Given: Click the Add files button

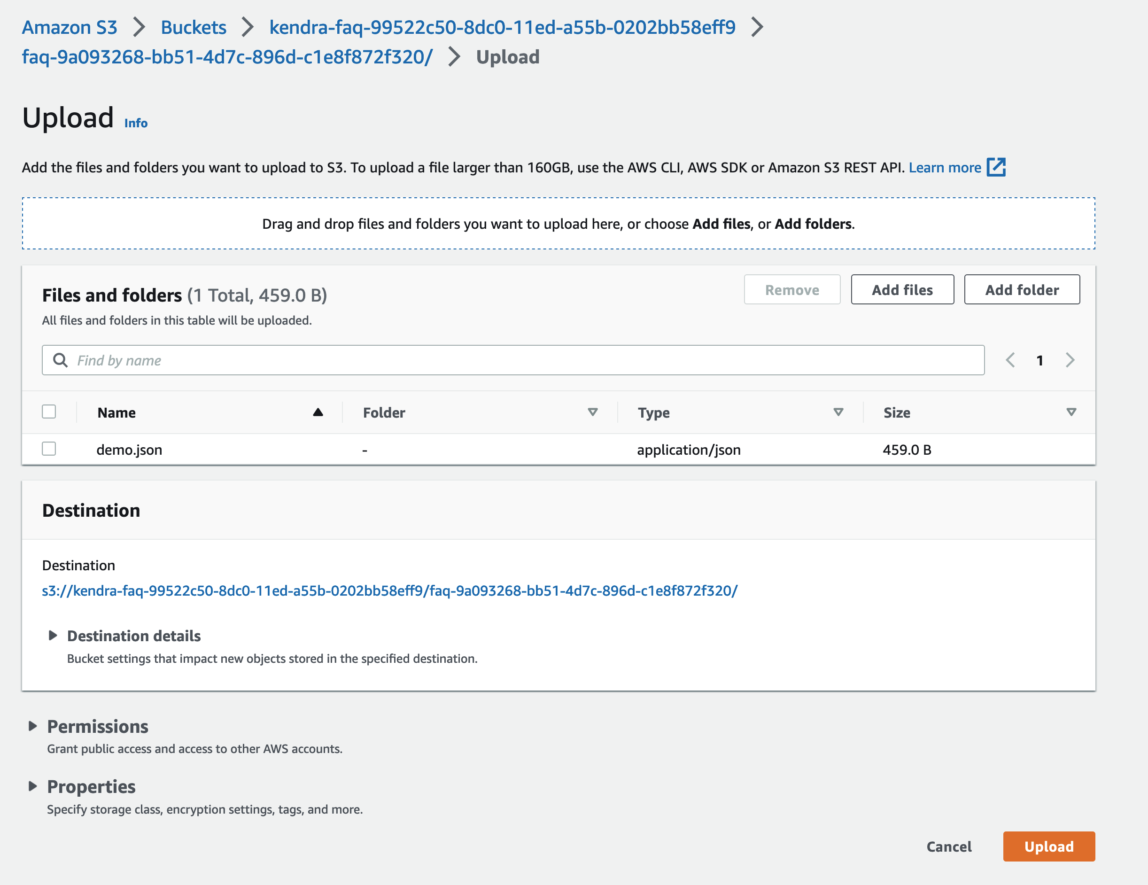Looking at the screenshot, I should click(x=902, y=289).
